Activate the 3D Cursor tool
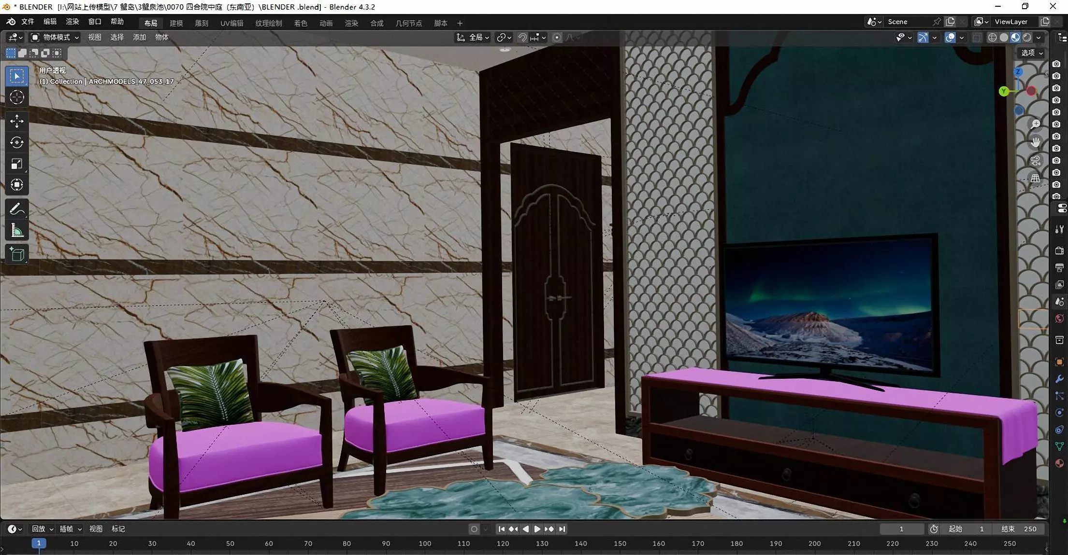Viewport: 1068px width, 555px height. pyautogui.click(x=17, y=97)
